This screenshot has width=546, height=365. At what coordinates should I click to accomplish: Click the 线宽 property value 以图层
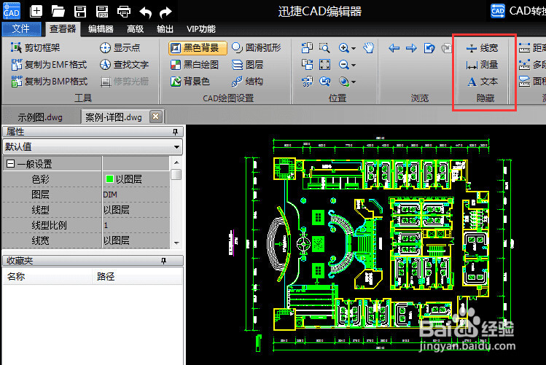(136, 240)
